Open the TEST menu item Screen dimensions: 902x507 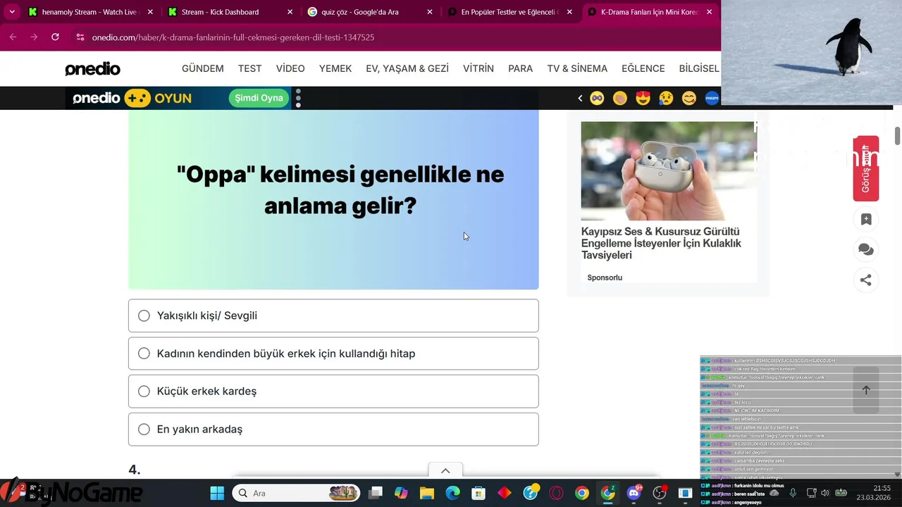click(249, 68)
